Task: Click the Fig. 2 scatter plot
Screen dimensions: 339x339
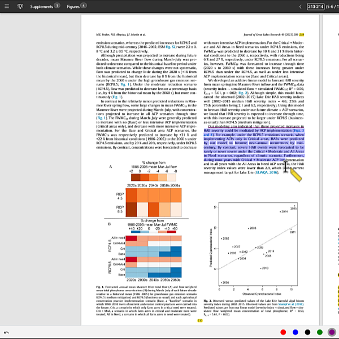Action: (254, 249)
